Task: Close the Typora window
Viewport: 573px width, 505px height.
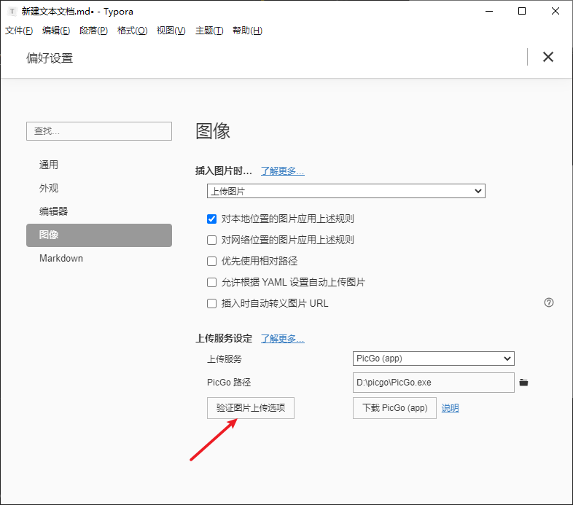Action: click(x=555, y=12)
